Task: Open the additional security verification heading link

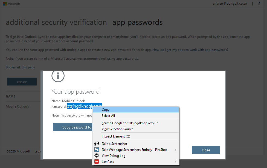Action: pos(56,22)
